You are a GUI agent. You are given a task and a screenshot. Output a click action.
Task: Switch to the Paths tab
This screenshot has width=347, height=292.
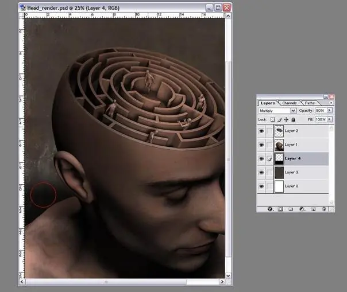(309, 103)
